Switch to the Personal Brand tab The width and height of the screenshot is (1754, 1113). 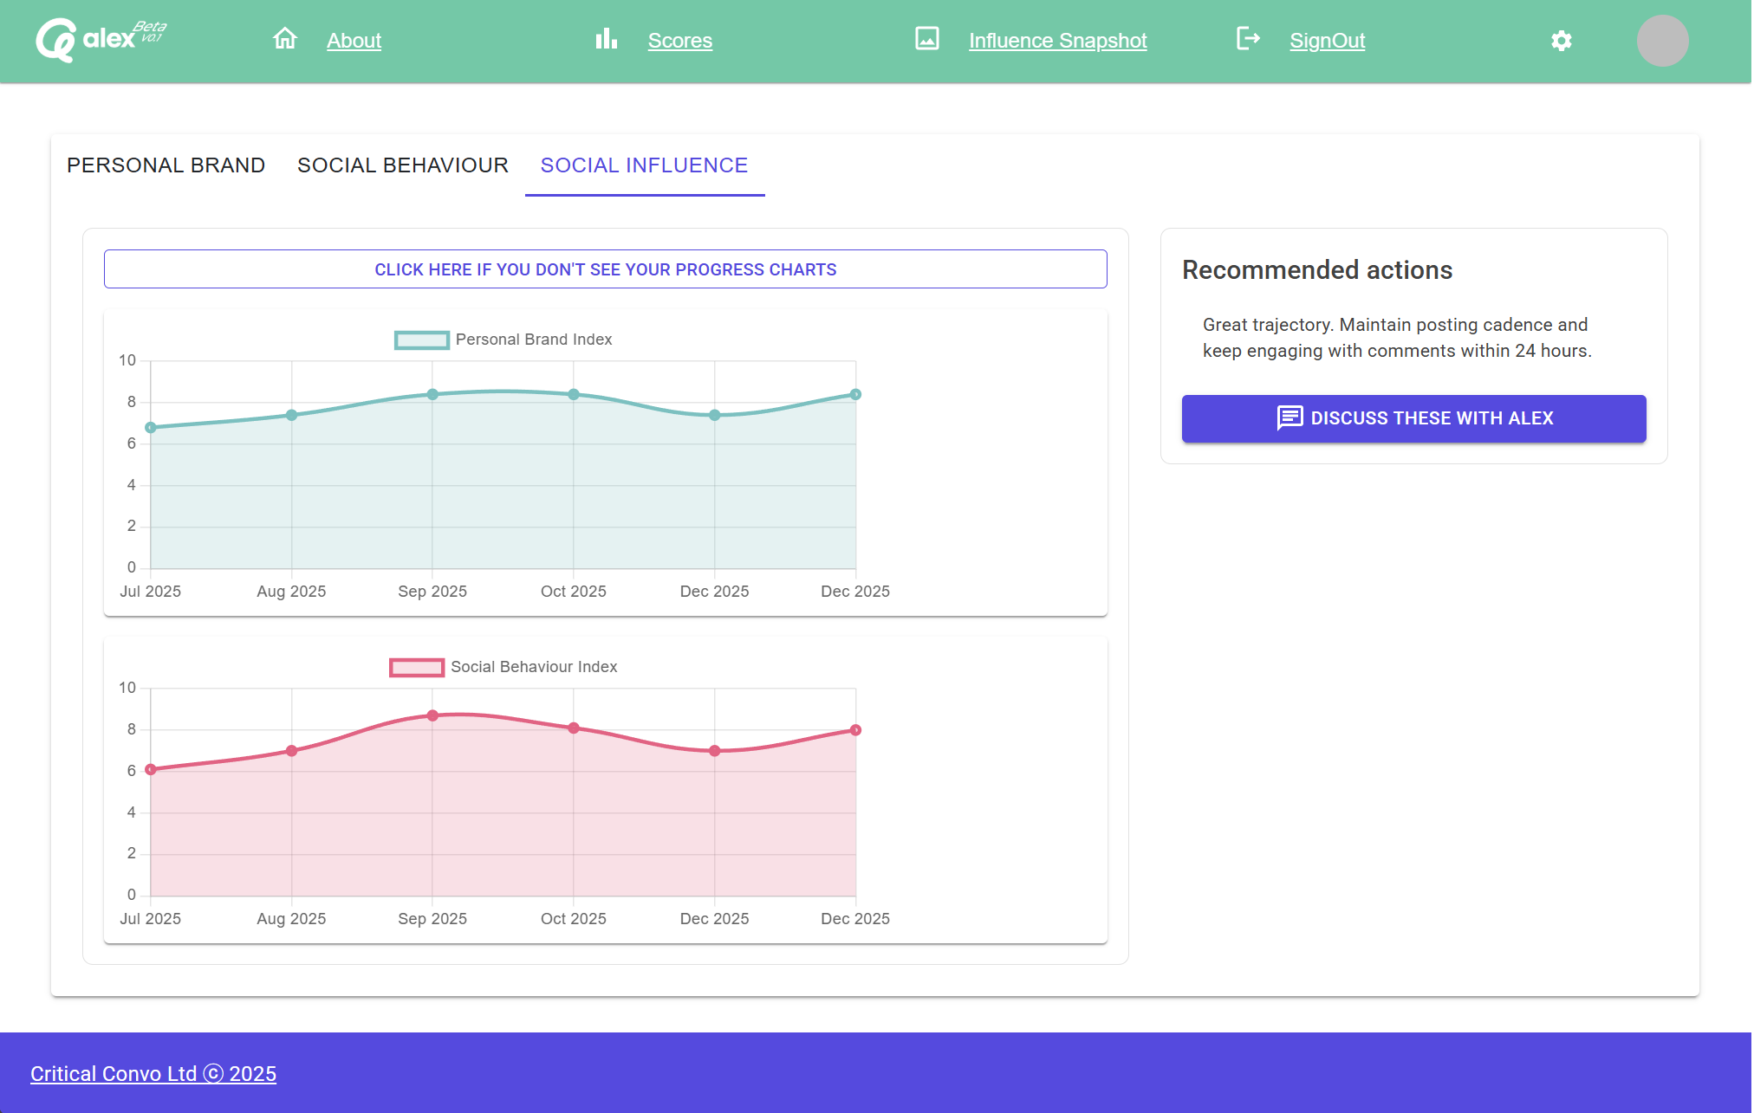tap(166, 165)
